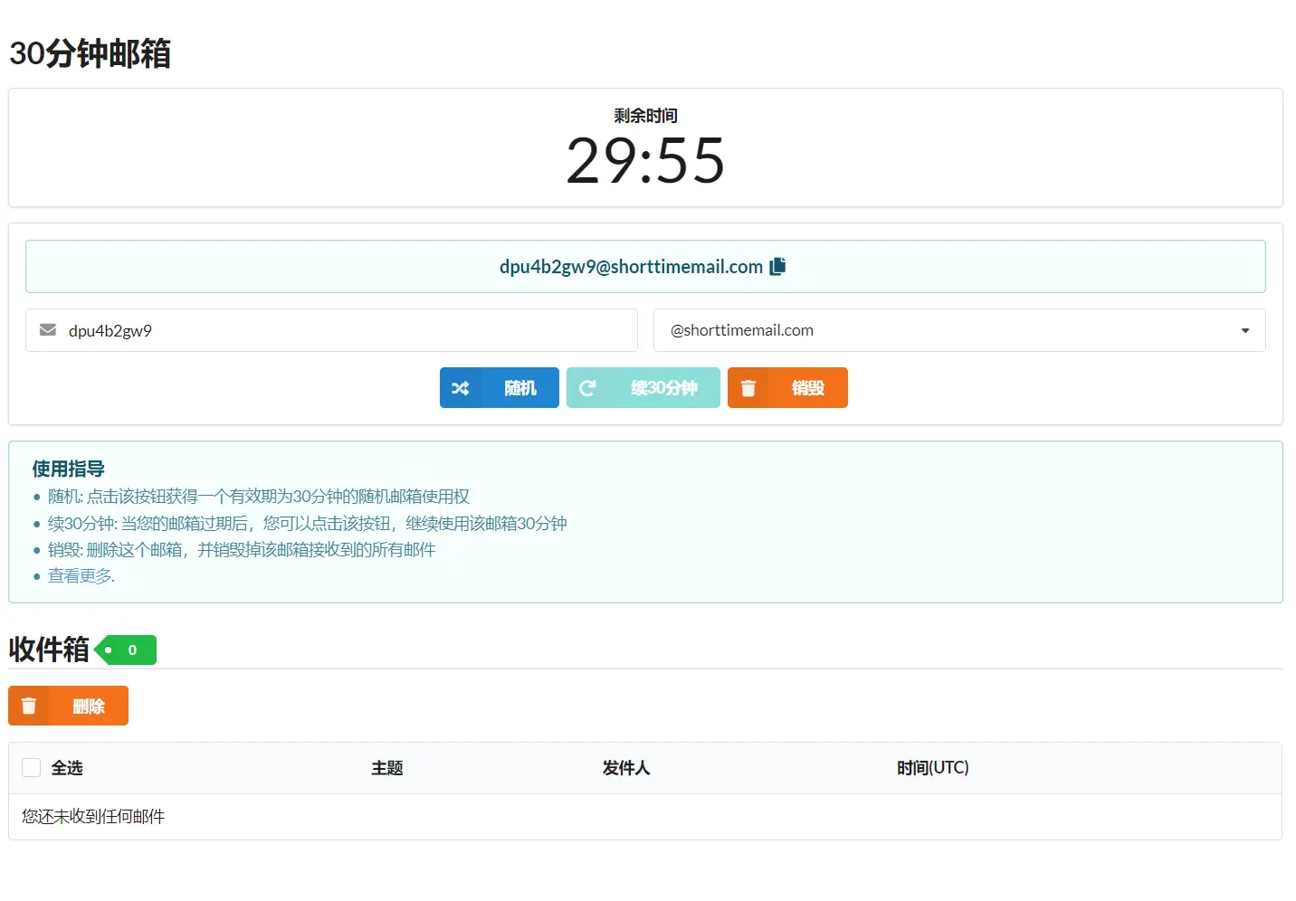Image resolution: width=1296 pixels, height=901 pixels.
Task: Click the 30分钟邮箱 page title
Action: tap(90, 53)
